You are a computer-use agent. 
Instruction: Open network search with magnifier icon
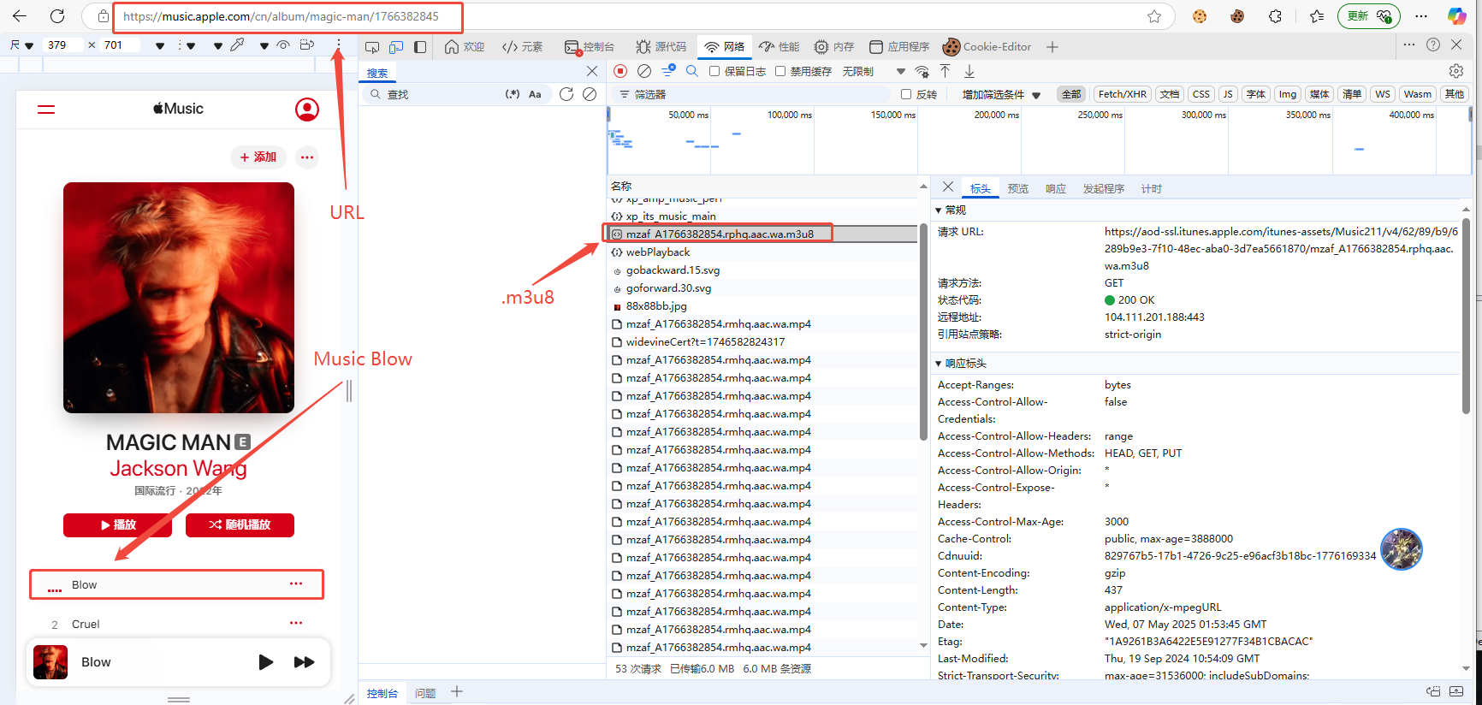coord(692,71)
